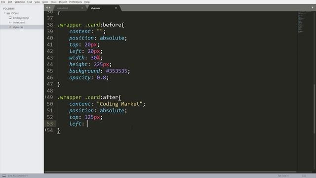
Task: Click the "Coding Market" string
Action: (119, 104)
